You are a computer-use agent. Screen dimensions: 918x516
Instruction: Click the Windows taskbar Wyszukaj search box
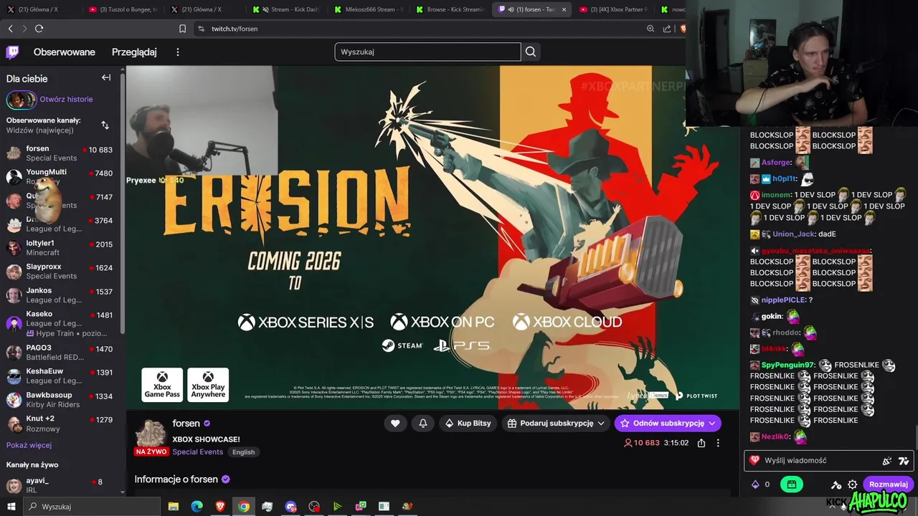coord(92,507)
